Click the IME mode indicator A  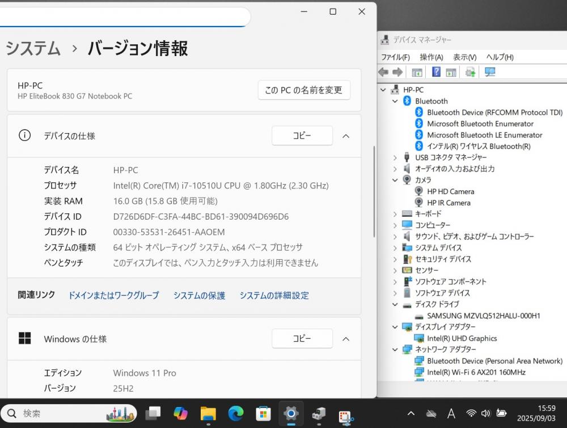451,413
